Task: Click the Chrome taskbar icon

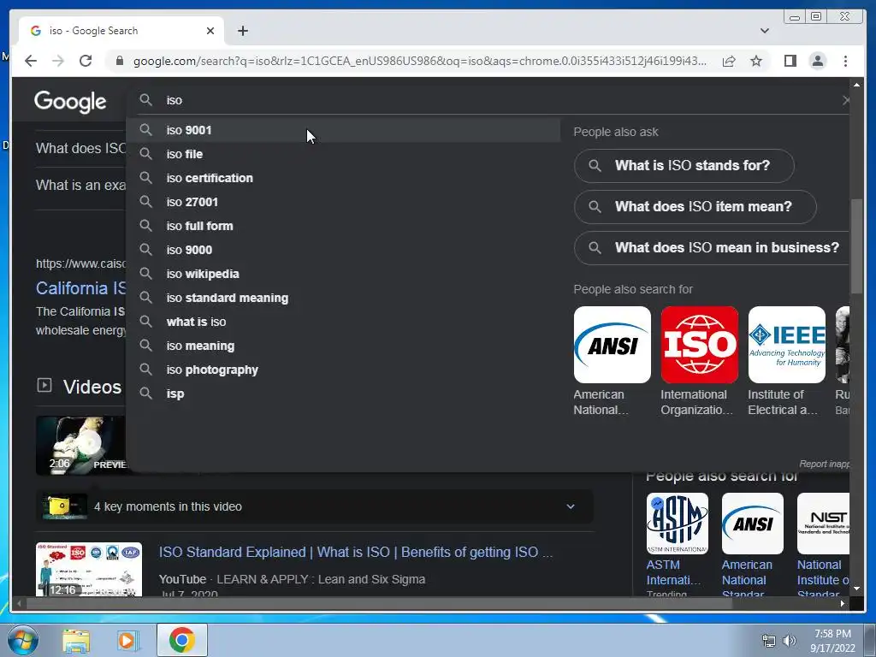Action: click(x=182, y=640)
